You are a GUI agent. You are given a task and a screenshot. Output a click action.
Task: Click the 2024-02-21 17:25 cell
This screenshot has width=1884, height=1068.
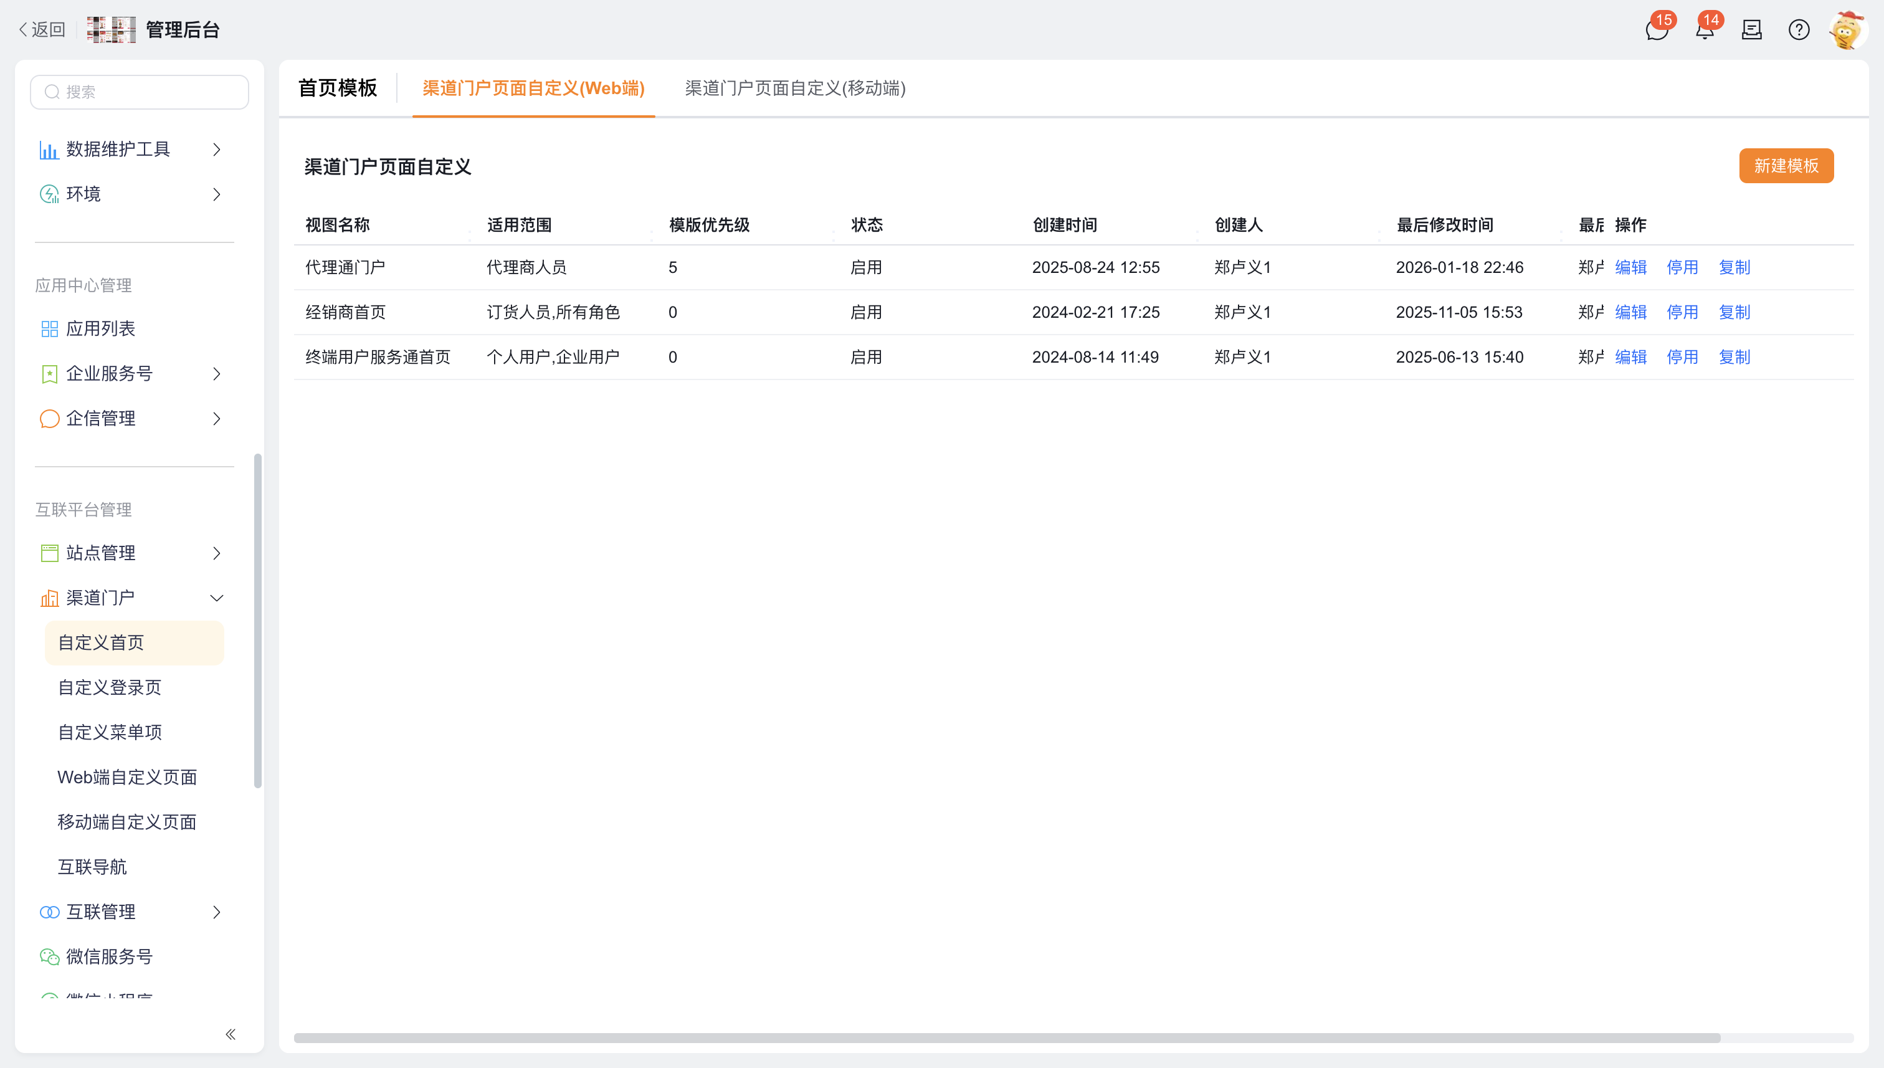(x=1096, y=312)
